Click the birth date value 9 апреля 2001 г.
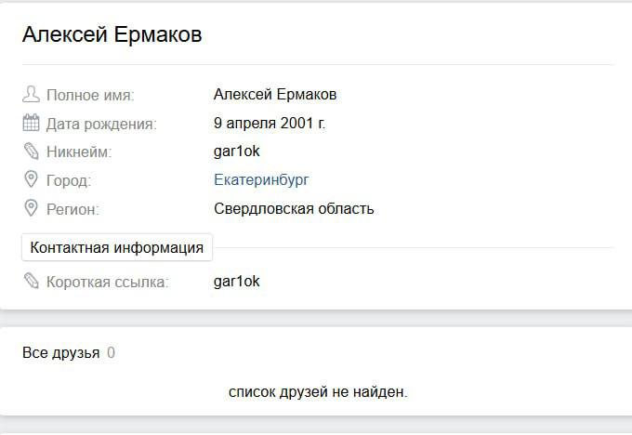The width and height of the screenshot is (632, 435). (x=270, y=123)
